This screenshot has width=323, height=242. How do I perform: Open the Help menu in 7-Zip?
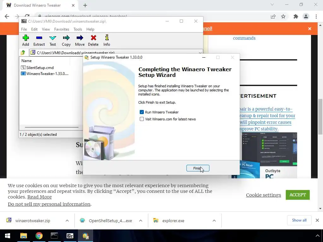(x=90, y=29)
